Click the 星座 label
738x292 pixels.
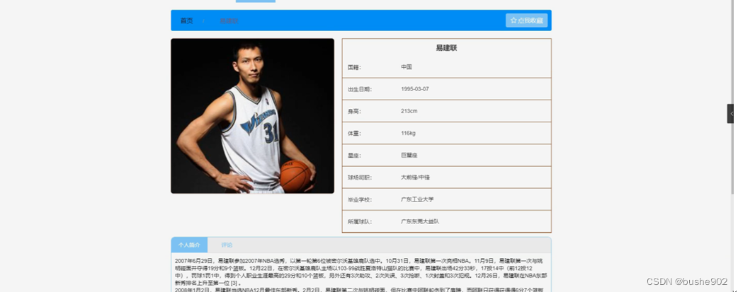pyautogui.click(x=354, y=156)
